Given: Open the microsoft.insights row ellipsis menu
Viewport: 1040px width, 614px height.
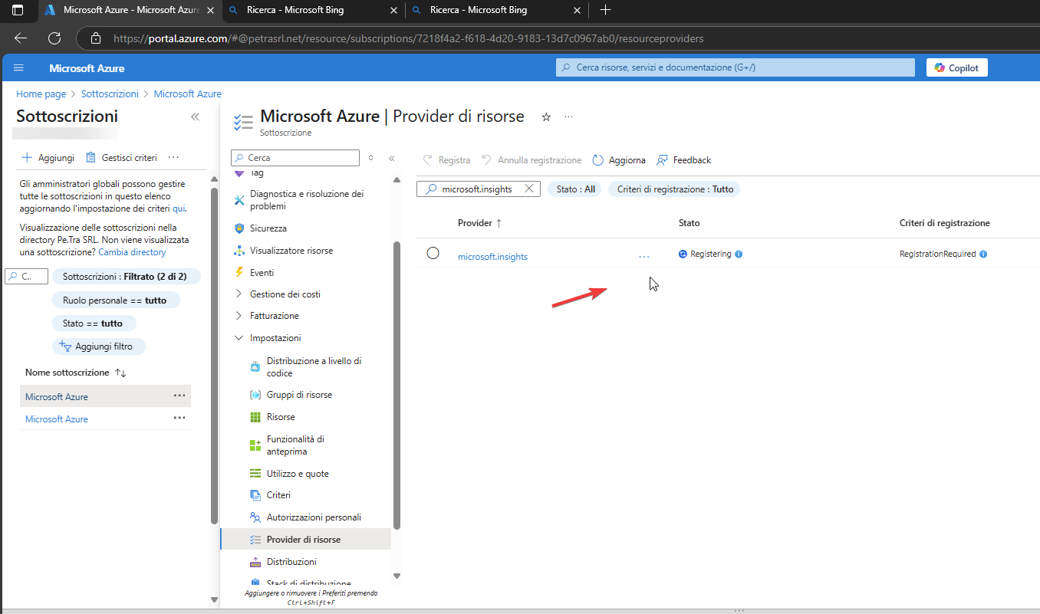Looking at the screenshot, I should point(643,257).
